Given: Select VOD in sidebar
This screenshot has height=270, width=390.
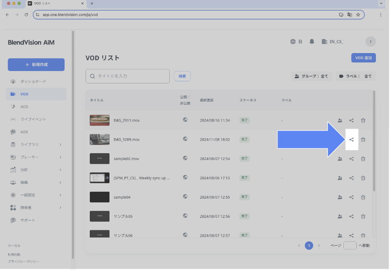Looking at the screenshot, I should (36, 94).
